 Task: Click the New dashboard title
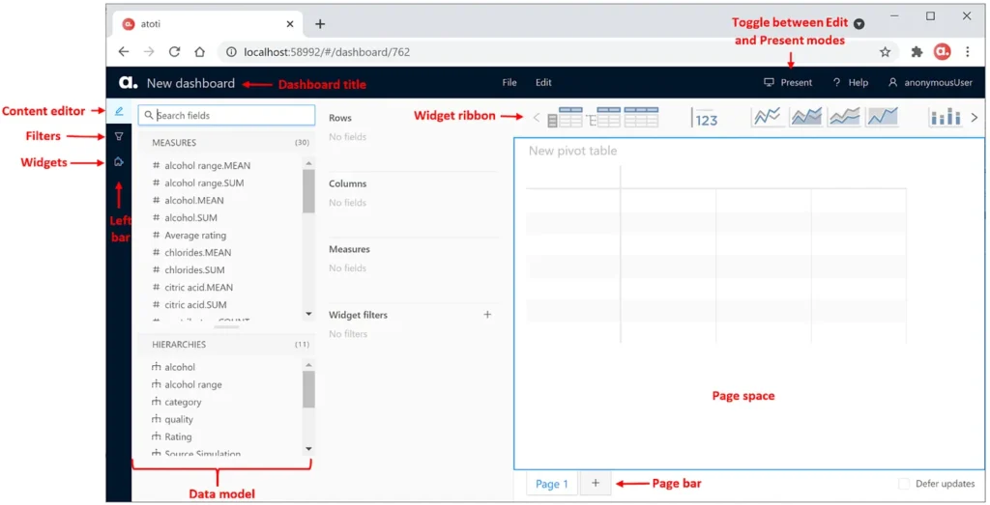click(x=190, y=83)
